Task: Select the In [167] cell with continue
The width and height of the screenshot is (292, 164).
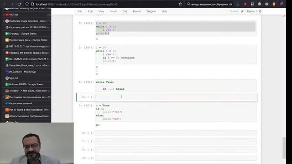Action: [x=176, y=54]
